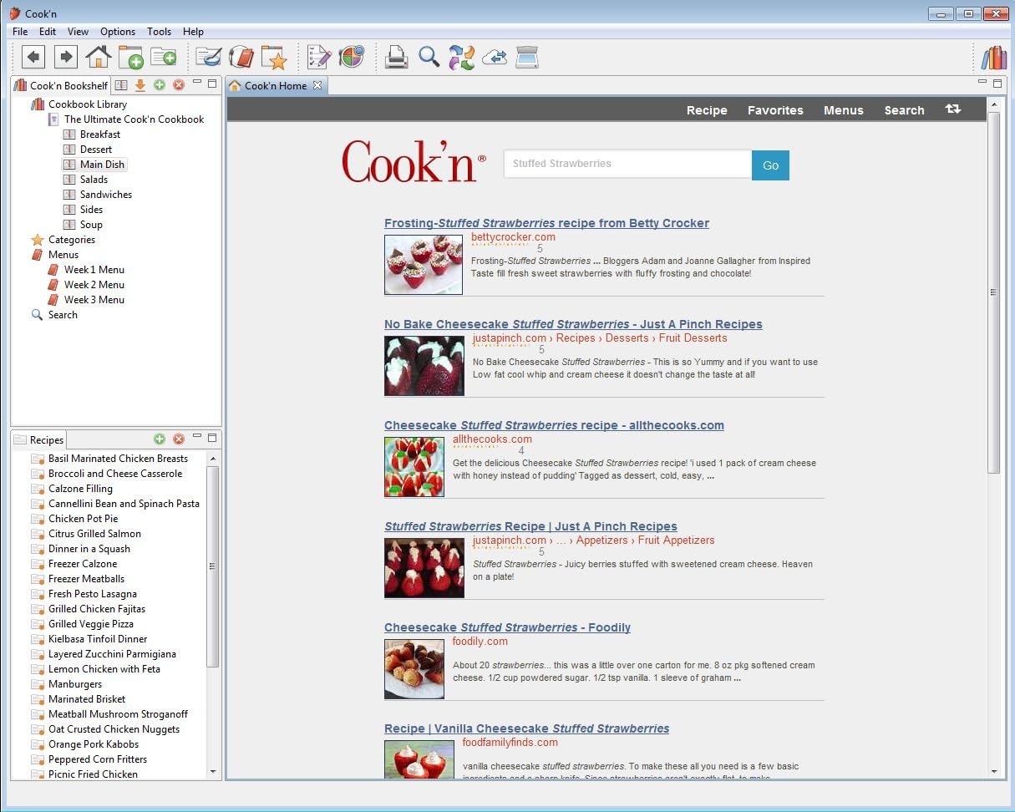Click Cheesecake Stuffed Strawberries allthecooks thumbnail
This screenshot has height=812, width=1015.
pos(414,467)
